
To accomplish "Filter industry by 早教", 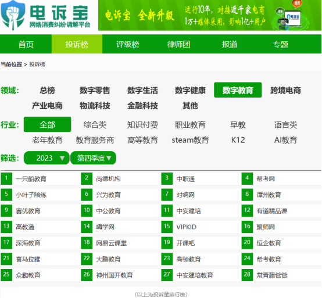I will [238, 124].
